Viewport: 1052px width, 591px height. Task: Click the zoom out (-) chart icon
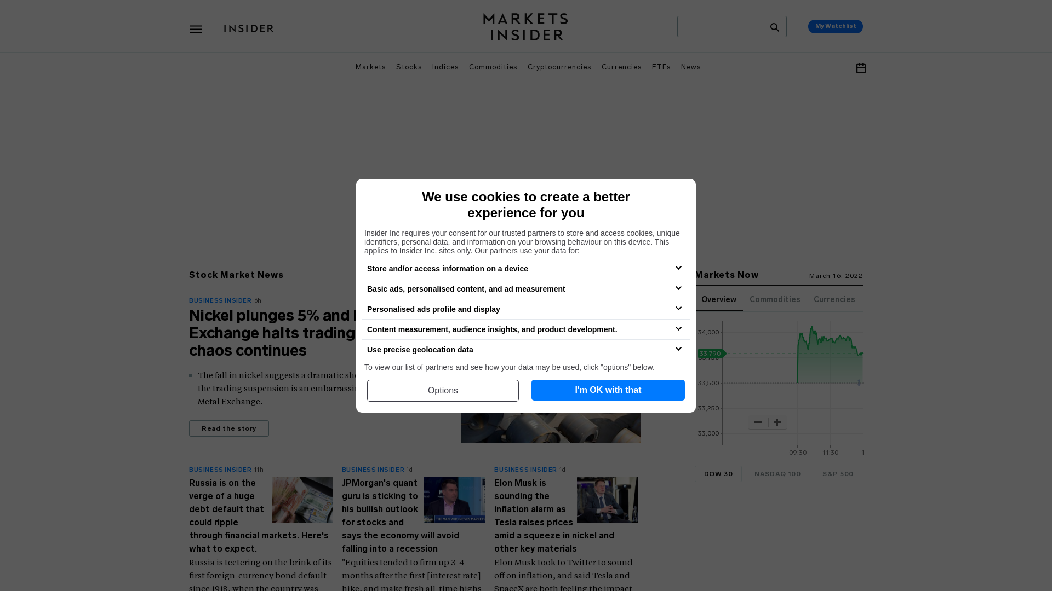[758, 422]
